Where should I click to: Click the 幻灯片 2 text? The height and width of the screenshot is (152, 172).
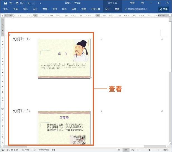pos(21,111)
